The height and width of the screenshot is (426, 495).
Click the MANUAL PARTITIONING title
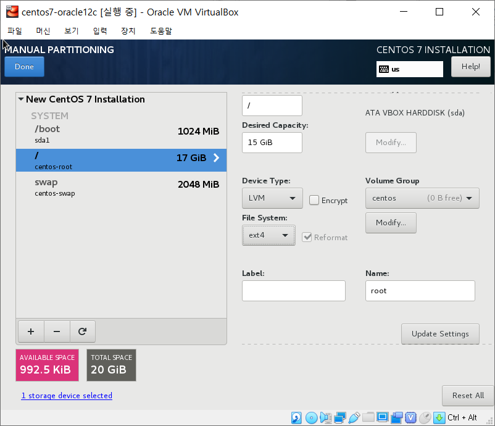pyautogui.click(x=59, y=49)
